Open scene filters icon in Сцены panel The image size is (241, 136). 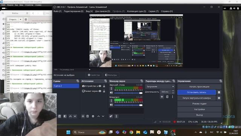pos(65,116)
